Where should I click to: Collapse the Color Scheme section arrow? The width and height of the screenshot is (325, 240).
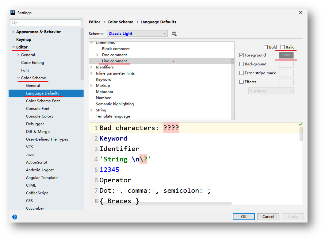point(18,78)
